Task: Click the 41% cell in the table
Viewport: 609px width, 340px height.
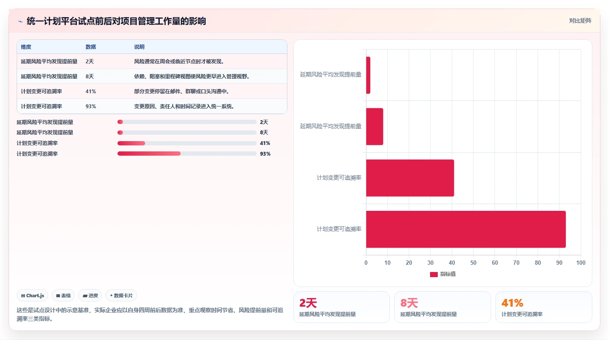Action: [x=91, y=92]
